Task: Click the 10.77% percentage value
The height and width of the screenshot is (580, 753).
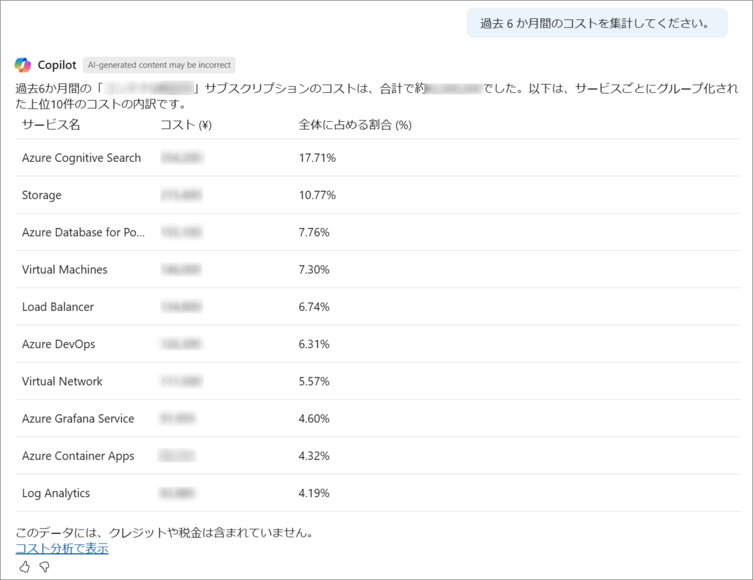Action: click(x=318, y=195)
